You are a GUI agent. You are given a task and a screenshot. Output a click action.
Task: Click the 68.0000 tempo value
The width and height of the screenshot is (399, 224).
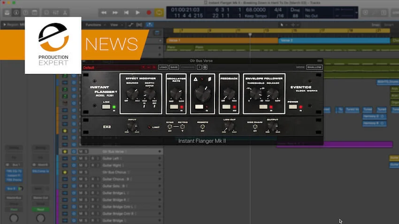256,10
